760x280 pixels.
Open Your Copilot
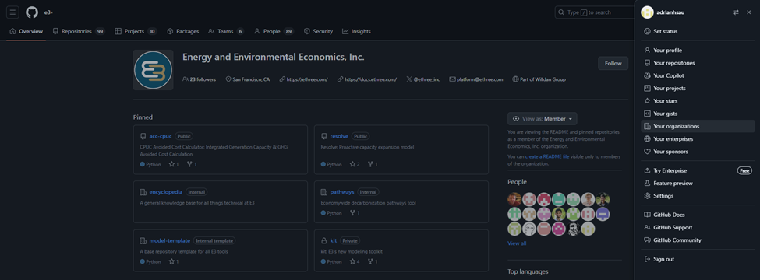point(698,75)
